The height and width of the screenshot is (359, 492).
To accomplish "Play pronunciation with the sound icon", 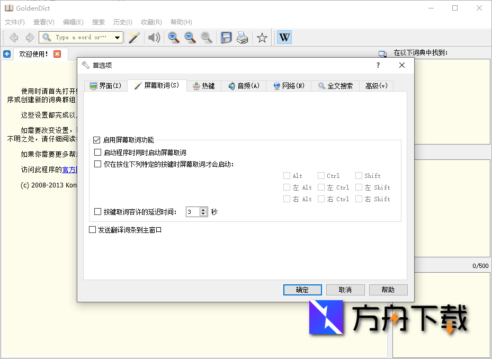I will [154, 37].
